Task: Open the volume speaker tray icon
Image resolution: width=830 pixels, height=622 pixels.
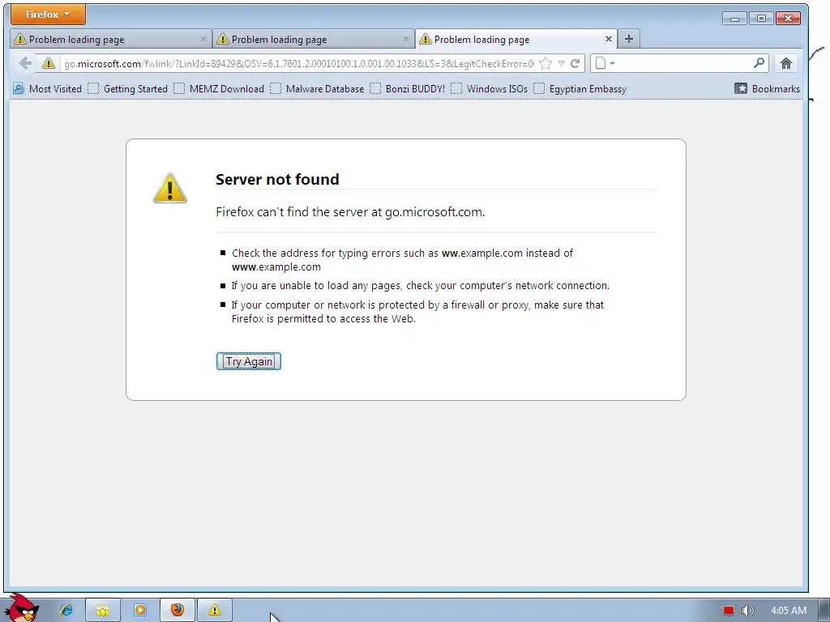Action: click(x=747, y=611)
